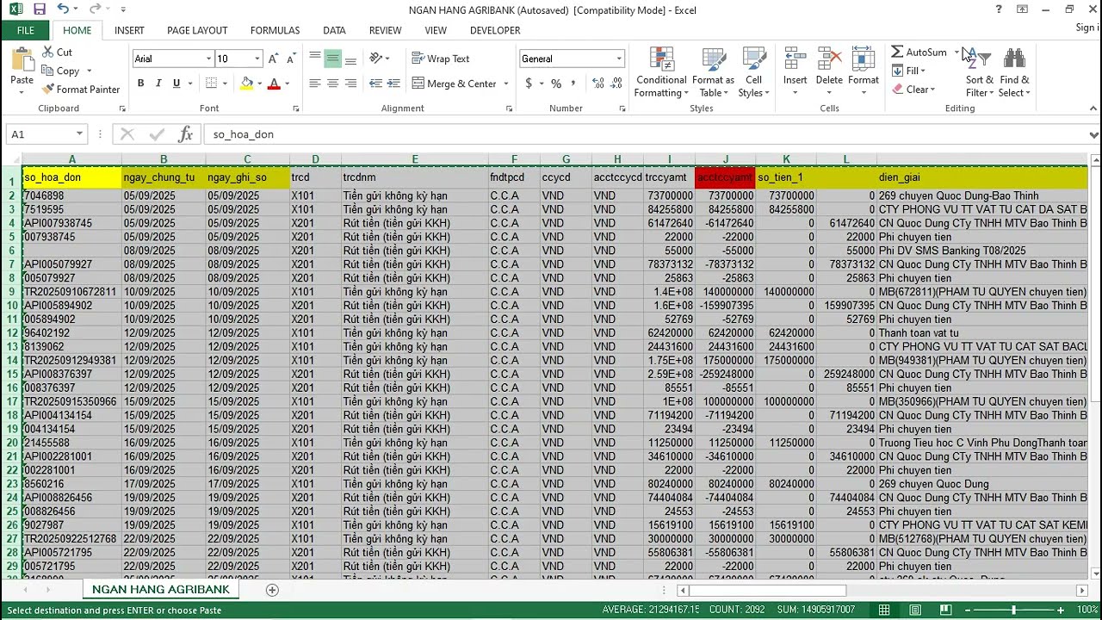Decrease font size with small A icon
Image resolution: width=1102 pixels, height=620 pixels.
click(291, 59)
